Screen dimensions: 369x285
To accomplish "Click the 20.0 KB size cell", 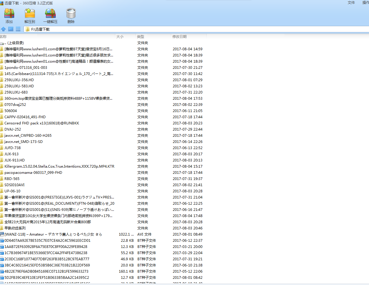I will pyautogui.click(x=127, y=265).
